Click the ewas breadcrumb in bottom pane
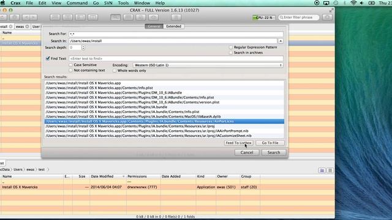The height and width of the screenshot is (220, 392). pyautogui.click(x=30, y=169)
